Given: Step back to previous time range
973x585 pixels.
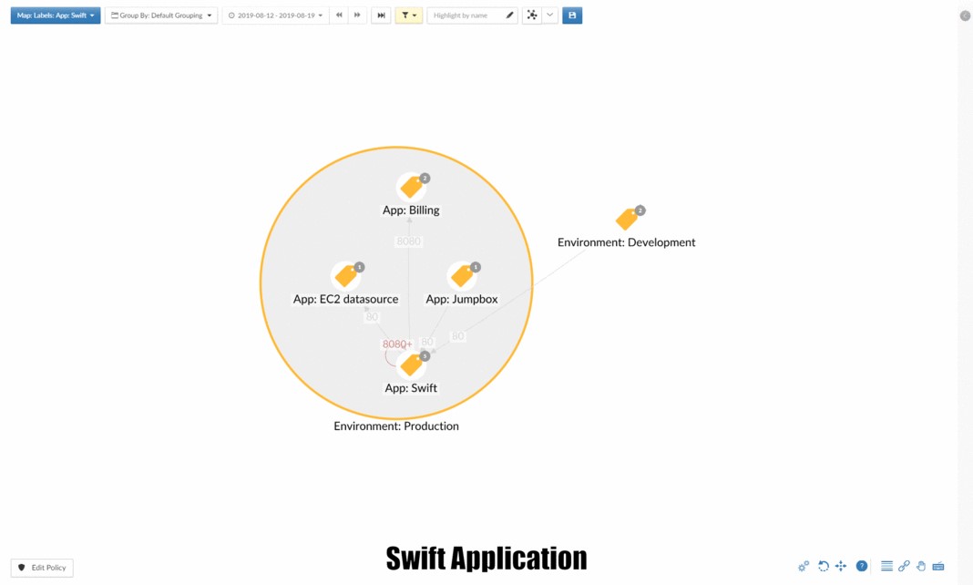Looking at the screenshot, I should click(339, 15).
